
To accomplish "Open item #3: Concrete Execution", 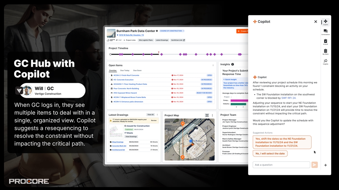I will [x=123, y=80].
